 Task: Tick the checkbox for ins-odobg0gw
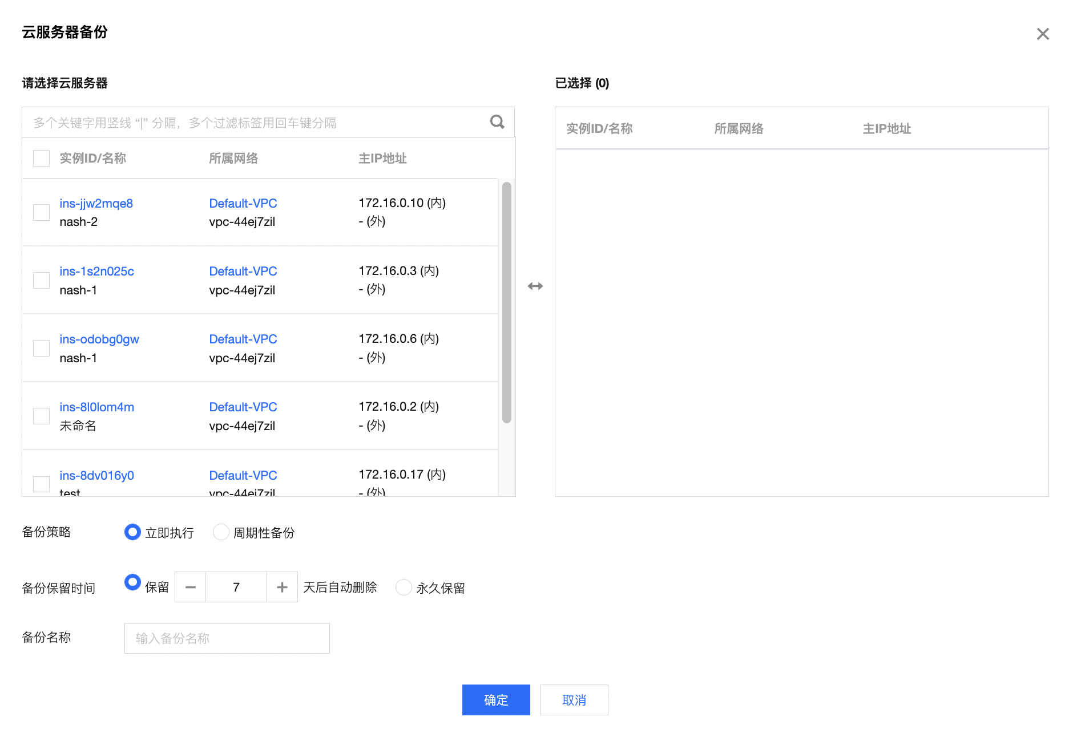pos(41,348)
